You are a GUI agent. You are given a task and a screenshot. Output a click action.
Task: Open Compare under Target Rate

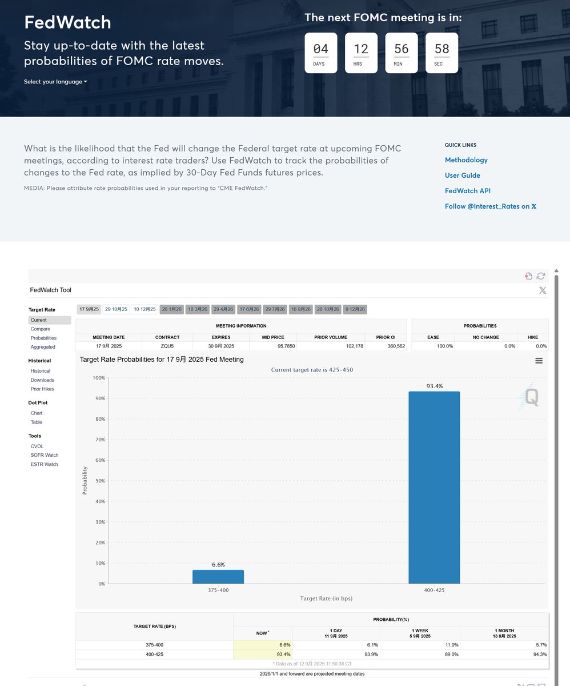pyautogui.click(x=41, y=329)
